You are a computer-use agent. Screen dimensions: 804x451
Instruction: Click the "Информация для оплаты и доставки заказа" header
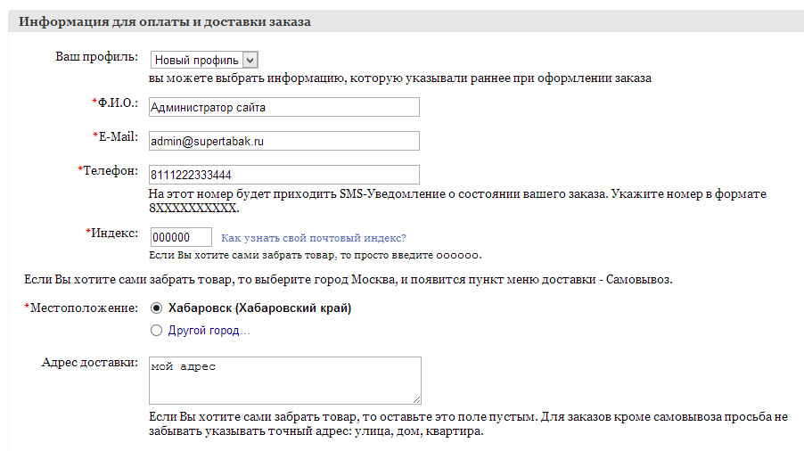(165, 21)
